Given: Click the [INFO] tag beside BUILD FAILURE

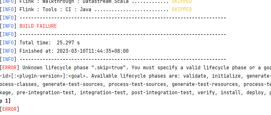Looking at the screenshot, I should pyautogui.click(x=8, y=26).
